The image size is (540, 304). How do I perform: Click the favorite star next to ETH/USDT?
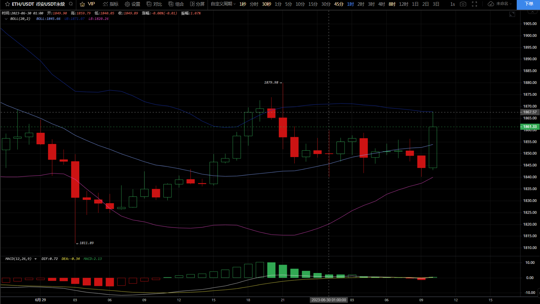[7, 4]
